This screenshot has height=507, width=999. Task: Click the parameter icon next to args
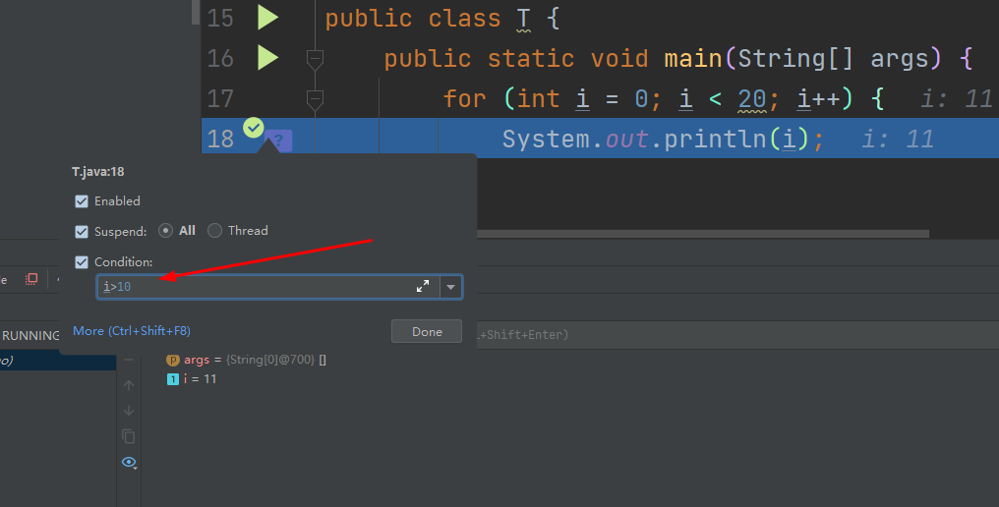[x=172, y=360]
